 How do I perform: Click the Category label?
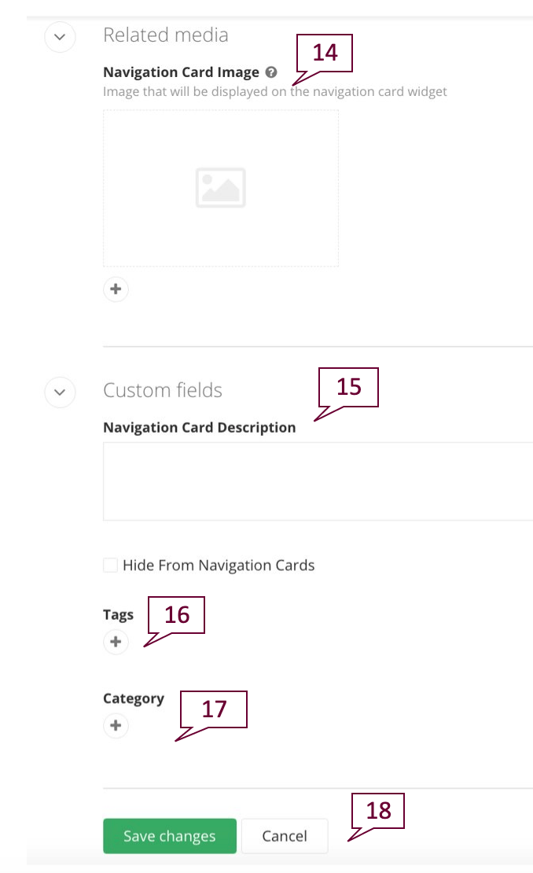[x=133, y=698]
